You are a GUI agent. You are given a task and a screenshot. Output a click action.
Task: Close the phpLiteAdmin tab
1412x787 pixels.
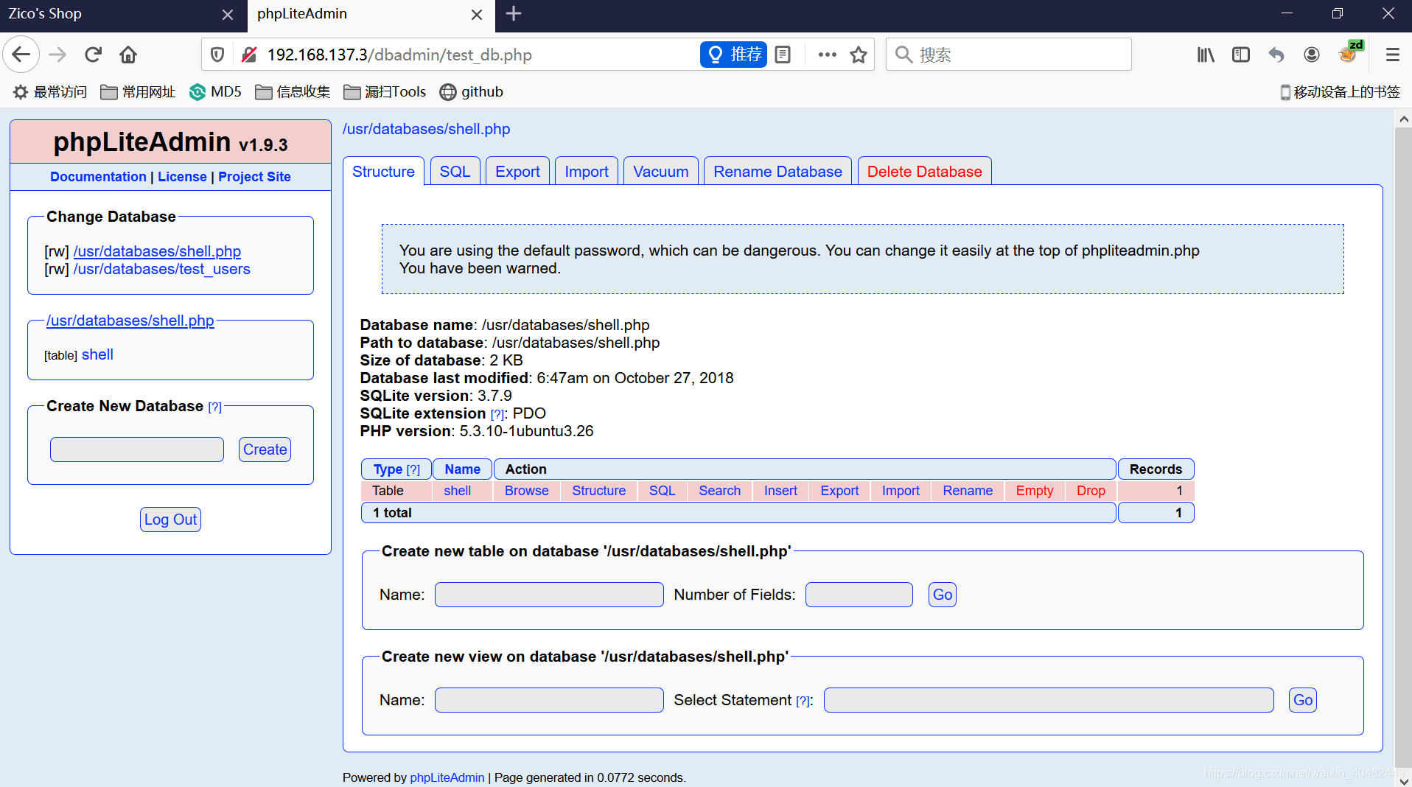(x=477, y=15)
